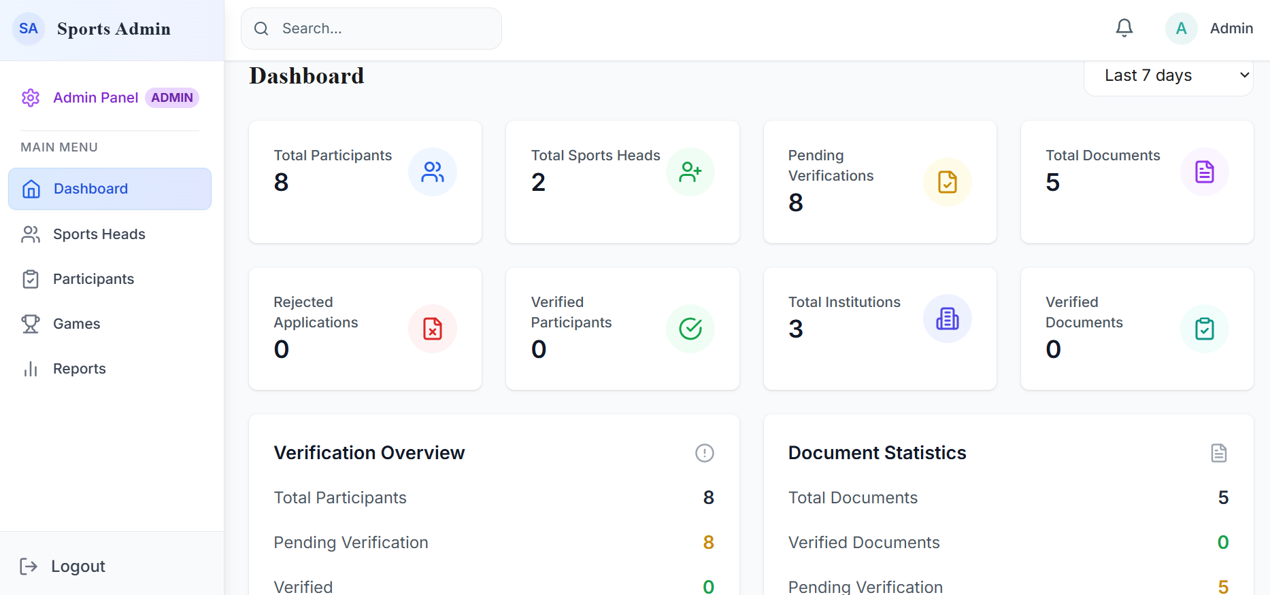Open Participants in main menu
The width and height of the screenshot is (1270, 595).
pyautogui.click(x=110, y=279)
